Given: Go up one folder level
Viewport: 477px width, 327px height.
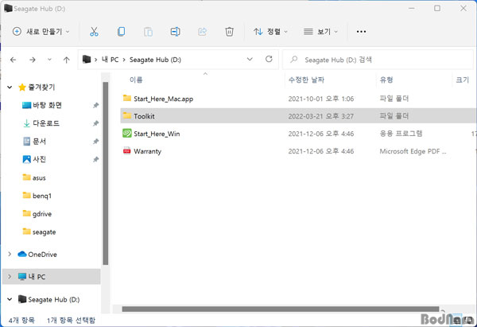Looking at the screenshot, I should point(66,60).
